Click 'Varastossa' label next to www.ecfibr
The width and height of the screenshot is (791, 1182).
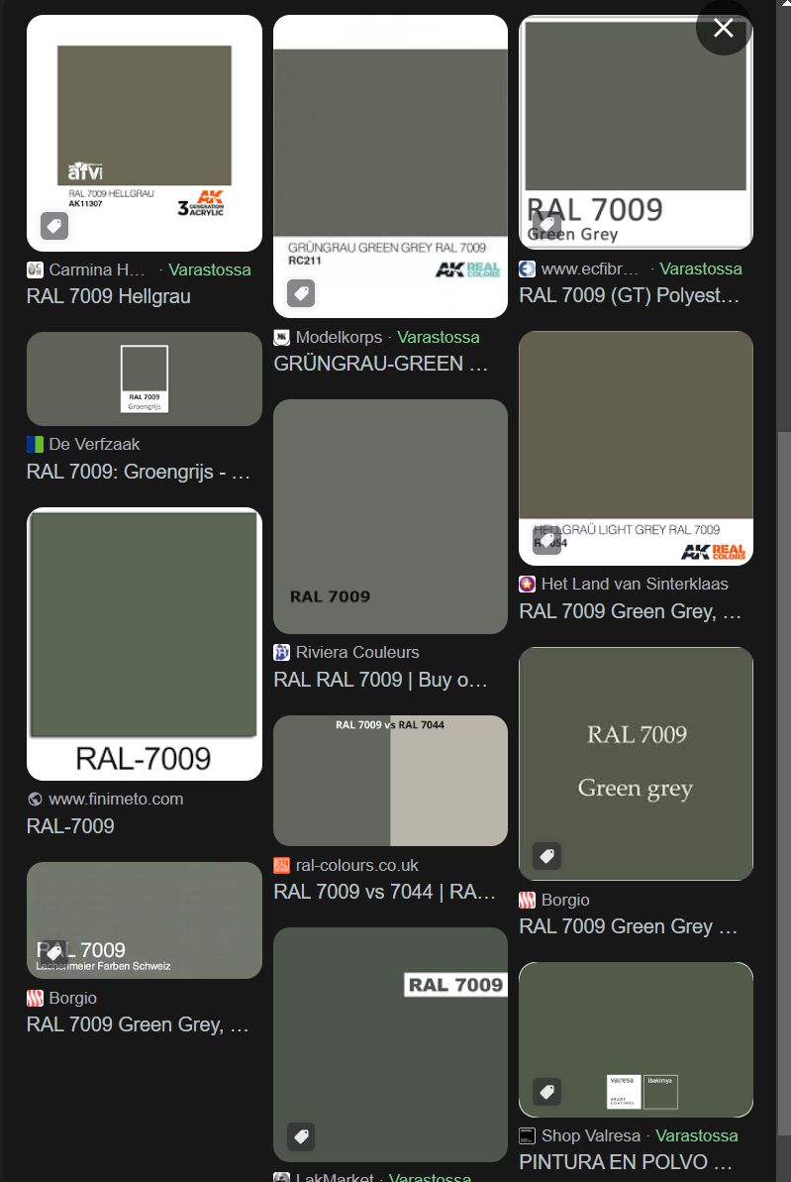point(701,269)
